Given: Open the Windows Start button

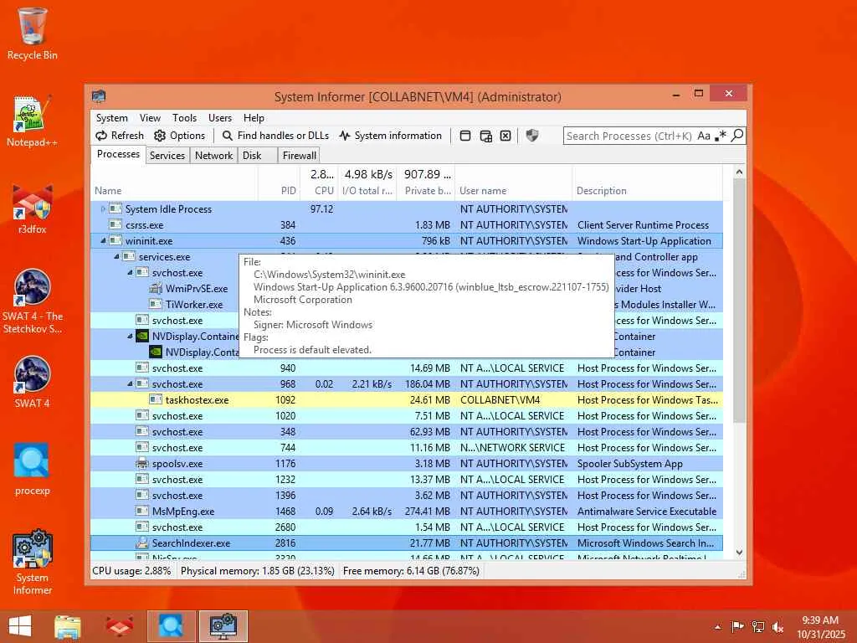Looking at the screenshot, I should click(20, 626).
